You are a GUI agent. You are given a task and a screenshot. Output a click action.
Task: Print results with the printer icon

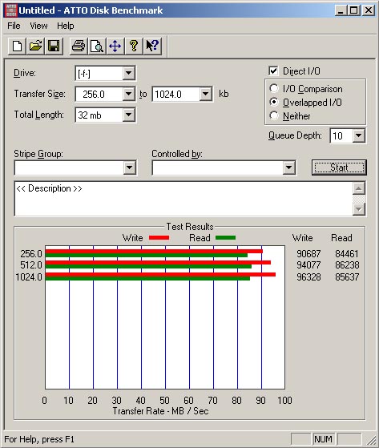(x=79, y=46)
